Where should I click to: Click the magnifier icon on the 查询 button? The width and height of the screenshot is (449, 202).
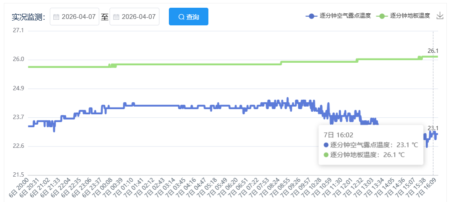pyautogui.click(x=181, y=17)
